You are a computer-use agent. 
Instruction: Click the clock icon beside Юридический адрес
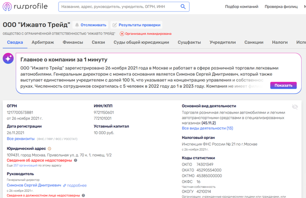(x=49, y=149)
